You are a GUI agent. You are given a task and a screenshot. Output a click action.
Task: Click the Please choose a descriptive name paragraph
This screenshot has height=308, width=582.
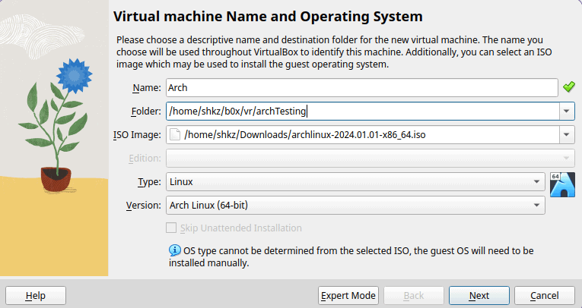334,52
